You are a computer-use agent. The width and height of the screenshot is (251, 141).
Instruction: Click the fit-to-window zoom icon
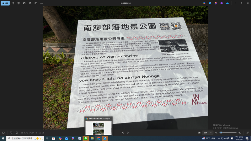(x=123, y=133)
